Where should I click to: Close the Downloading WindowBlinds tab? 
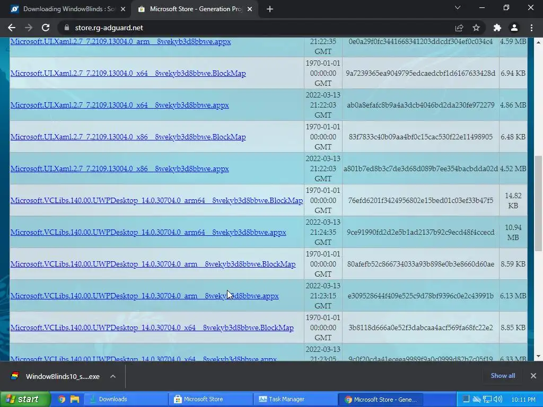tap(123, 10)
